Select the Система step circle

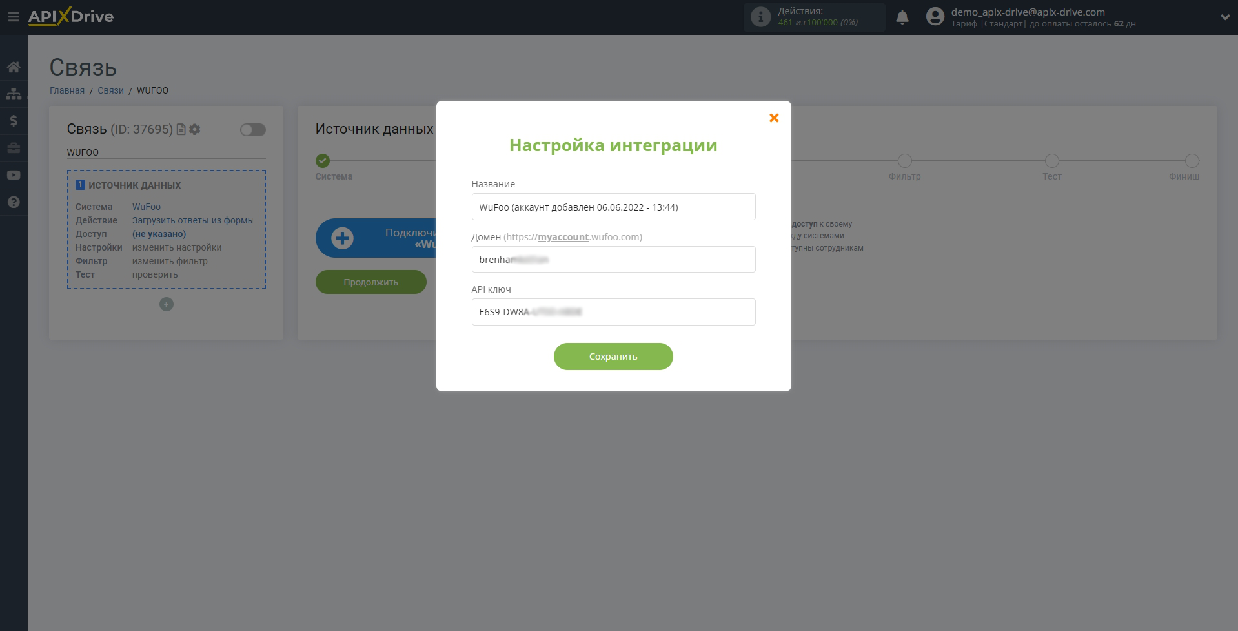(x=323, y=161)
